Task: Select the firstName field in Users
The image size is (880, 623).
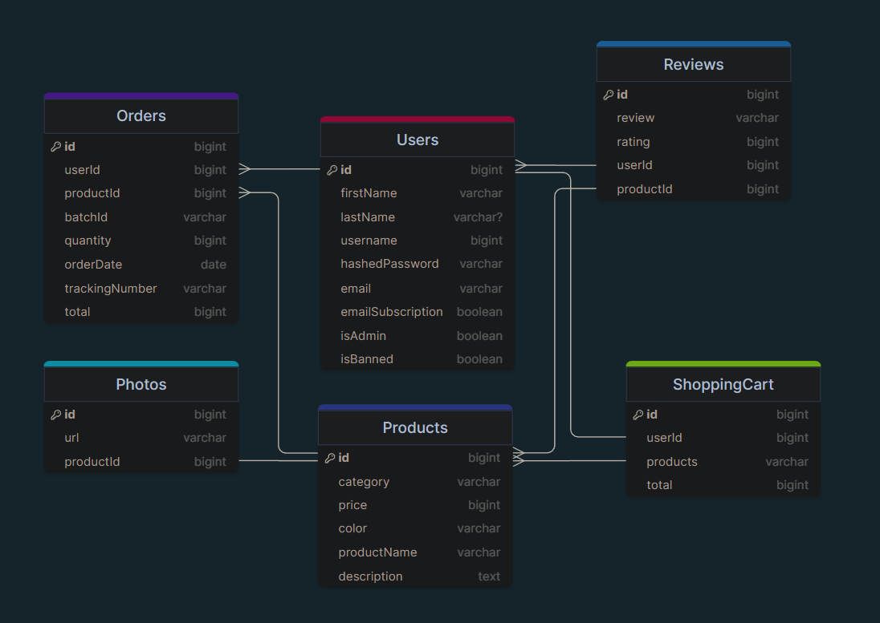Action: point(418,193)
